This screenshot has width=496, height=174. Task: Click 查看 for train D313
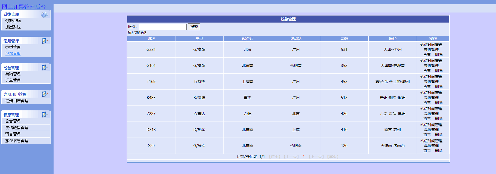click(427, 135)
